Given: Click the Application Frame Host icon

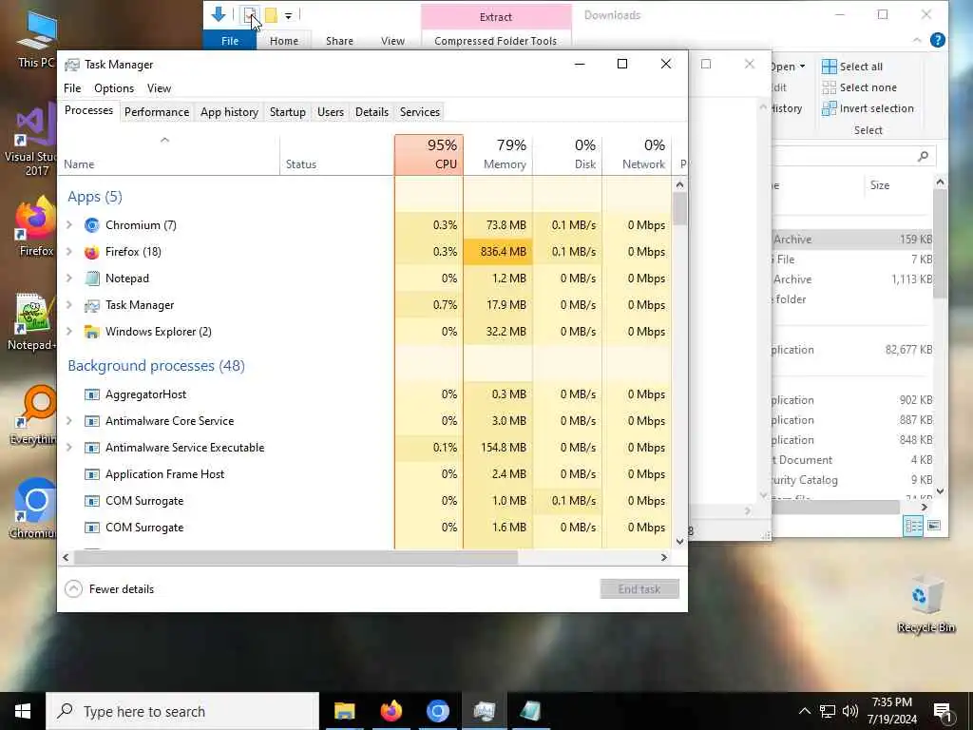Looking at the screenshot, I should coord(92,475).
